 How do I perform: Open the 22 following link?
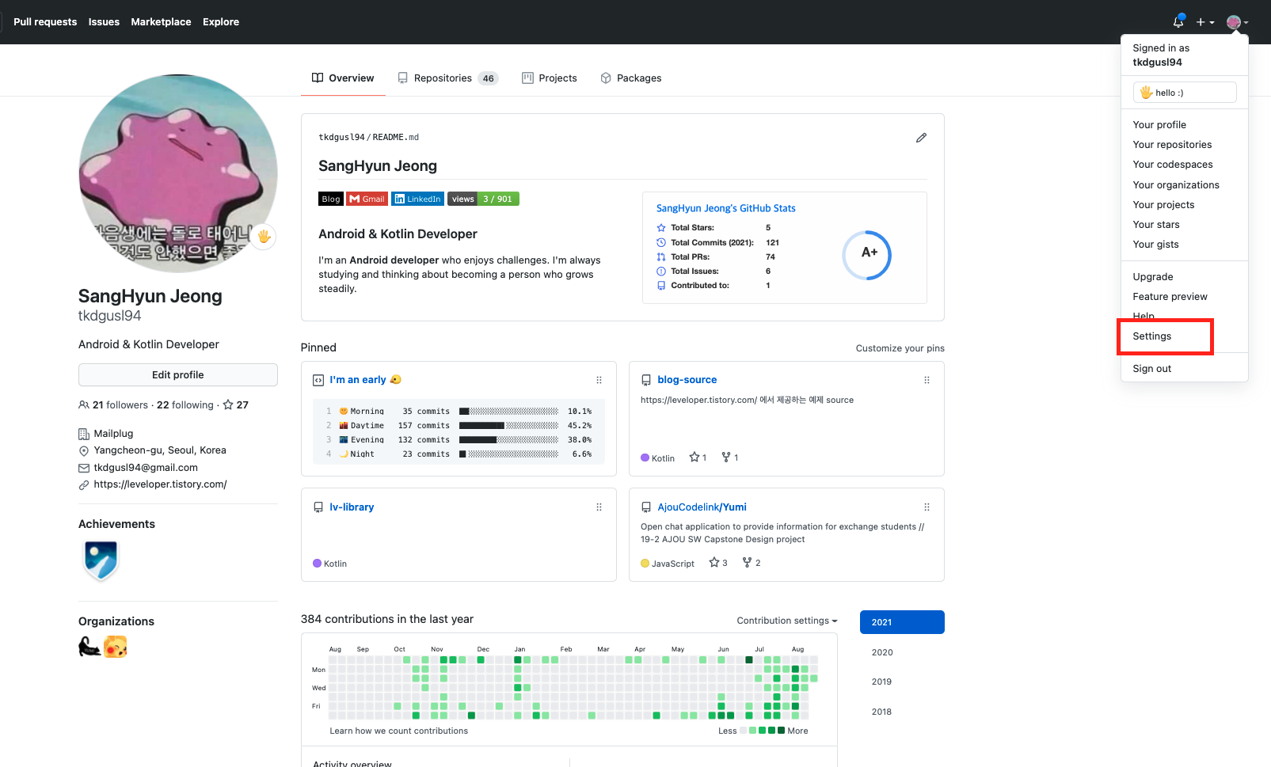185,405
